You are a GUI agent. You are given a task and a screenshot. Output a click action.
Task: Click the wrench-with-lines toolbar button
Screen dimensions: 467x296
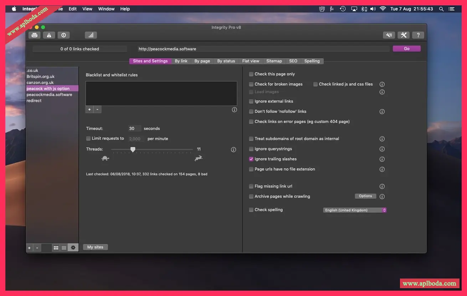(x=389, y=35)
